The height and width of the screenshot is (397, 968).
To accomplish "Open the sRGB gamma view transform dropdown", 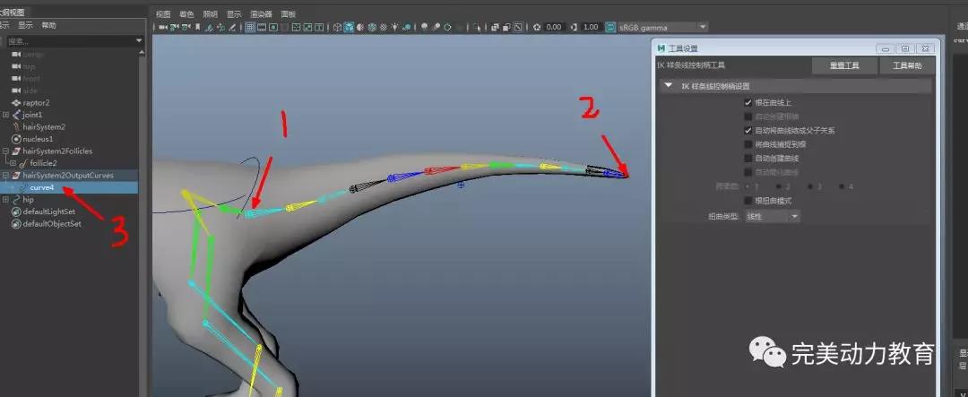I will (703, 27).
